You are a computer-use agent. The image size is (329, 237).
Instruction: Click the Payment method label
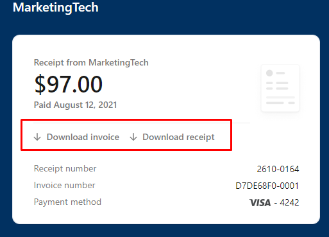[67, 202]
